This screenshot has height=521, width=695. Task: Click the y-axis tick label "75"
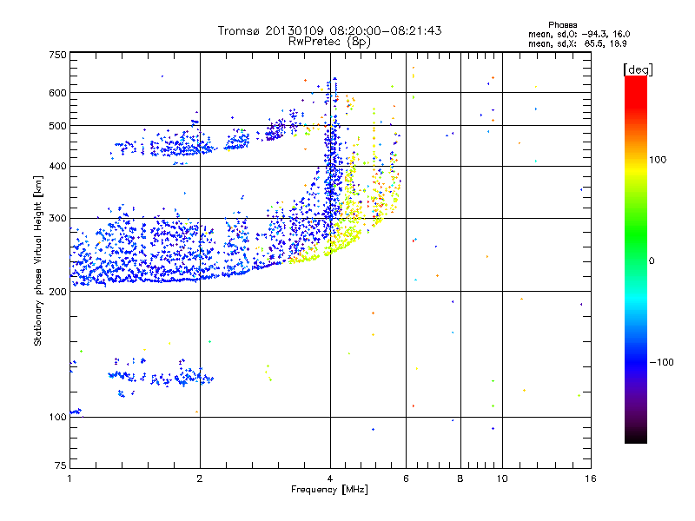pos(61,465)
